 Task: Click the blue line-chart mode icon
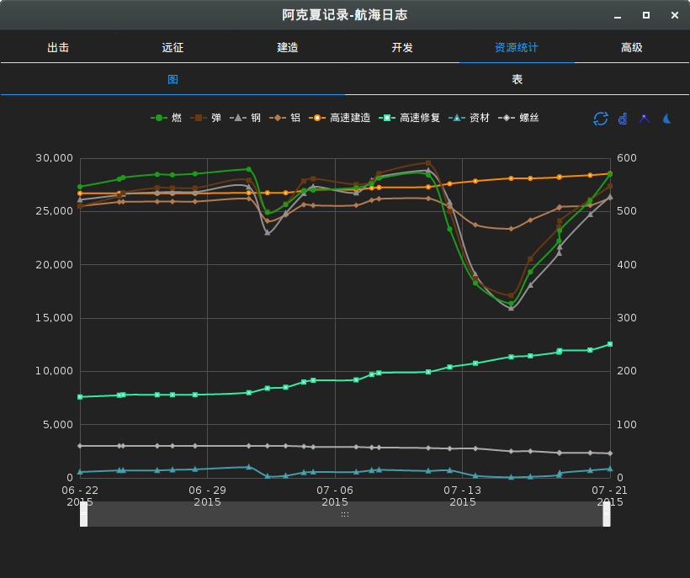pos(644,119)
